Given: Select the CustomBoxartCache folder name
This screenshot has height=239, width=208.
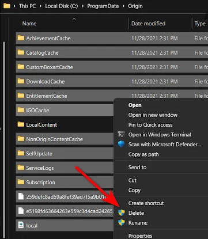Looking at the screenshot, I should pyautogui.click(x=50, y=67).
